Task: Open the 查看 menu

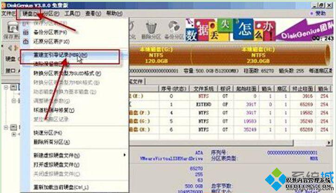Action: (x=93, y=13)
